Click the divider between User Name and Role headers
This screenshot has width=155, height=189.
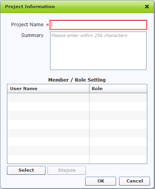point(89,89)
